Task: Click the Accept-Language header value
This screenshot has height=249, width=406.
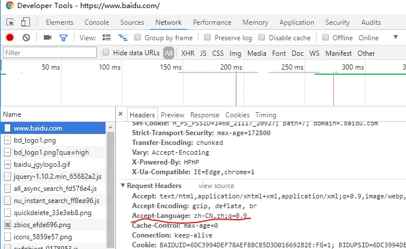Action: [x=220, y=216]
